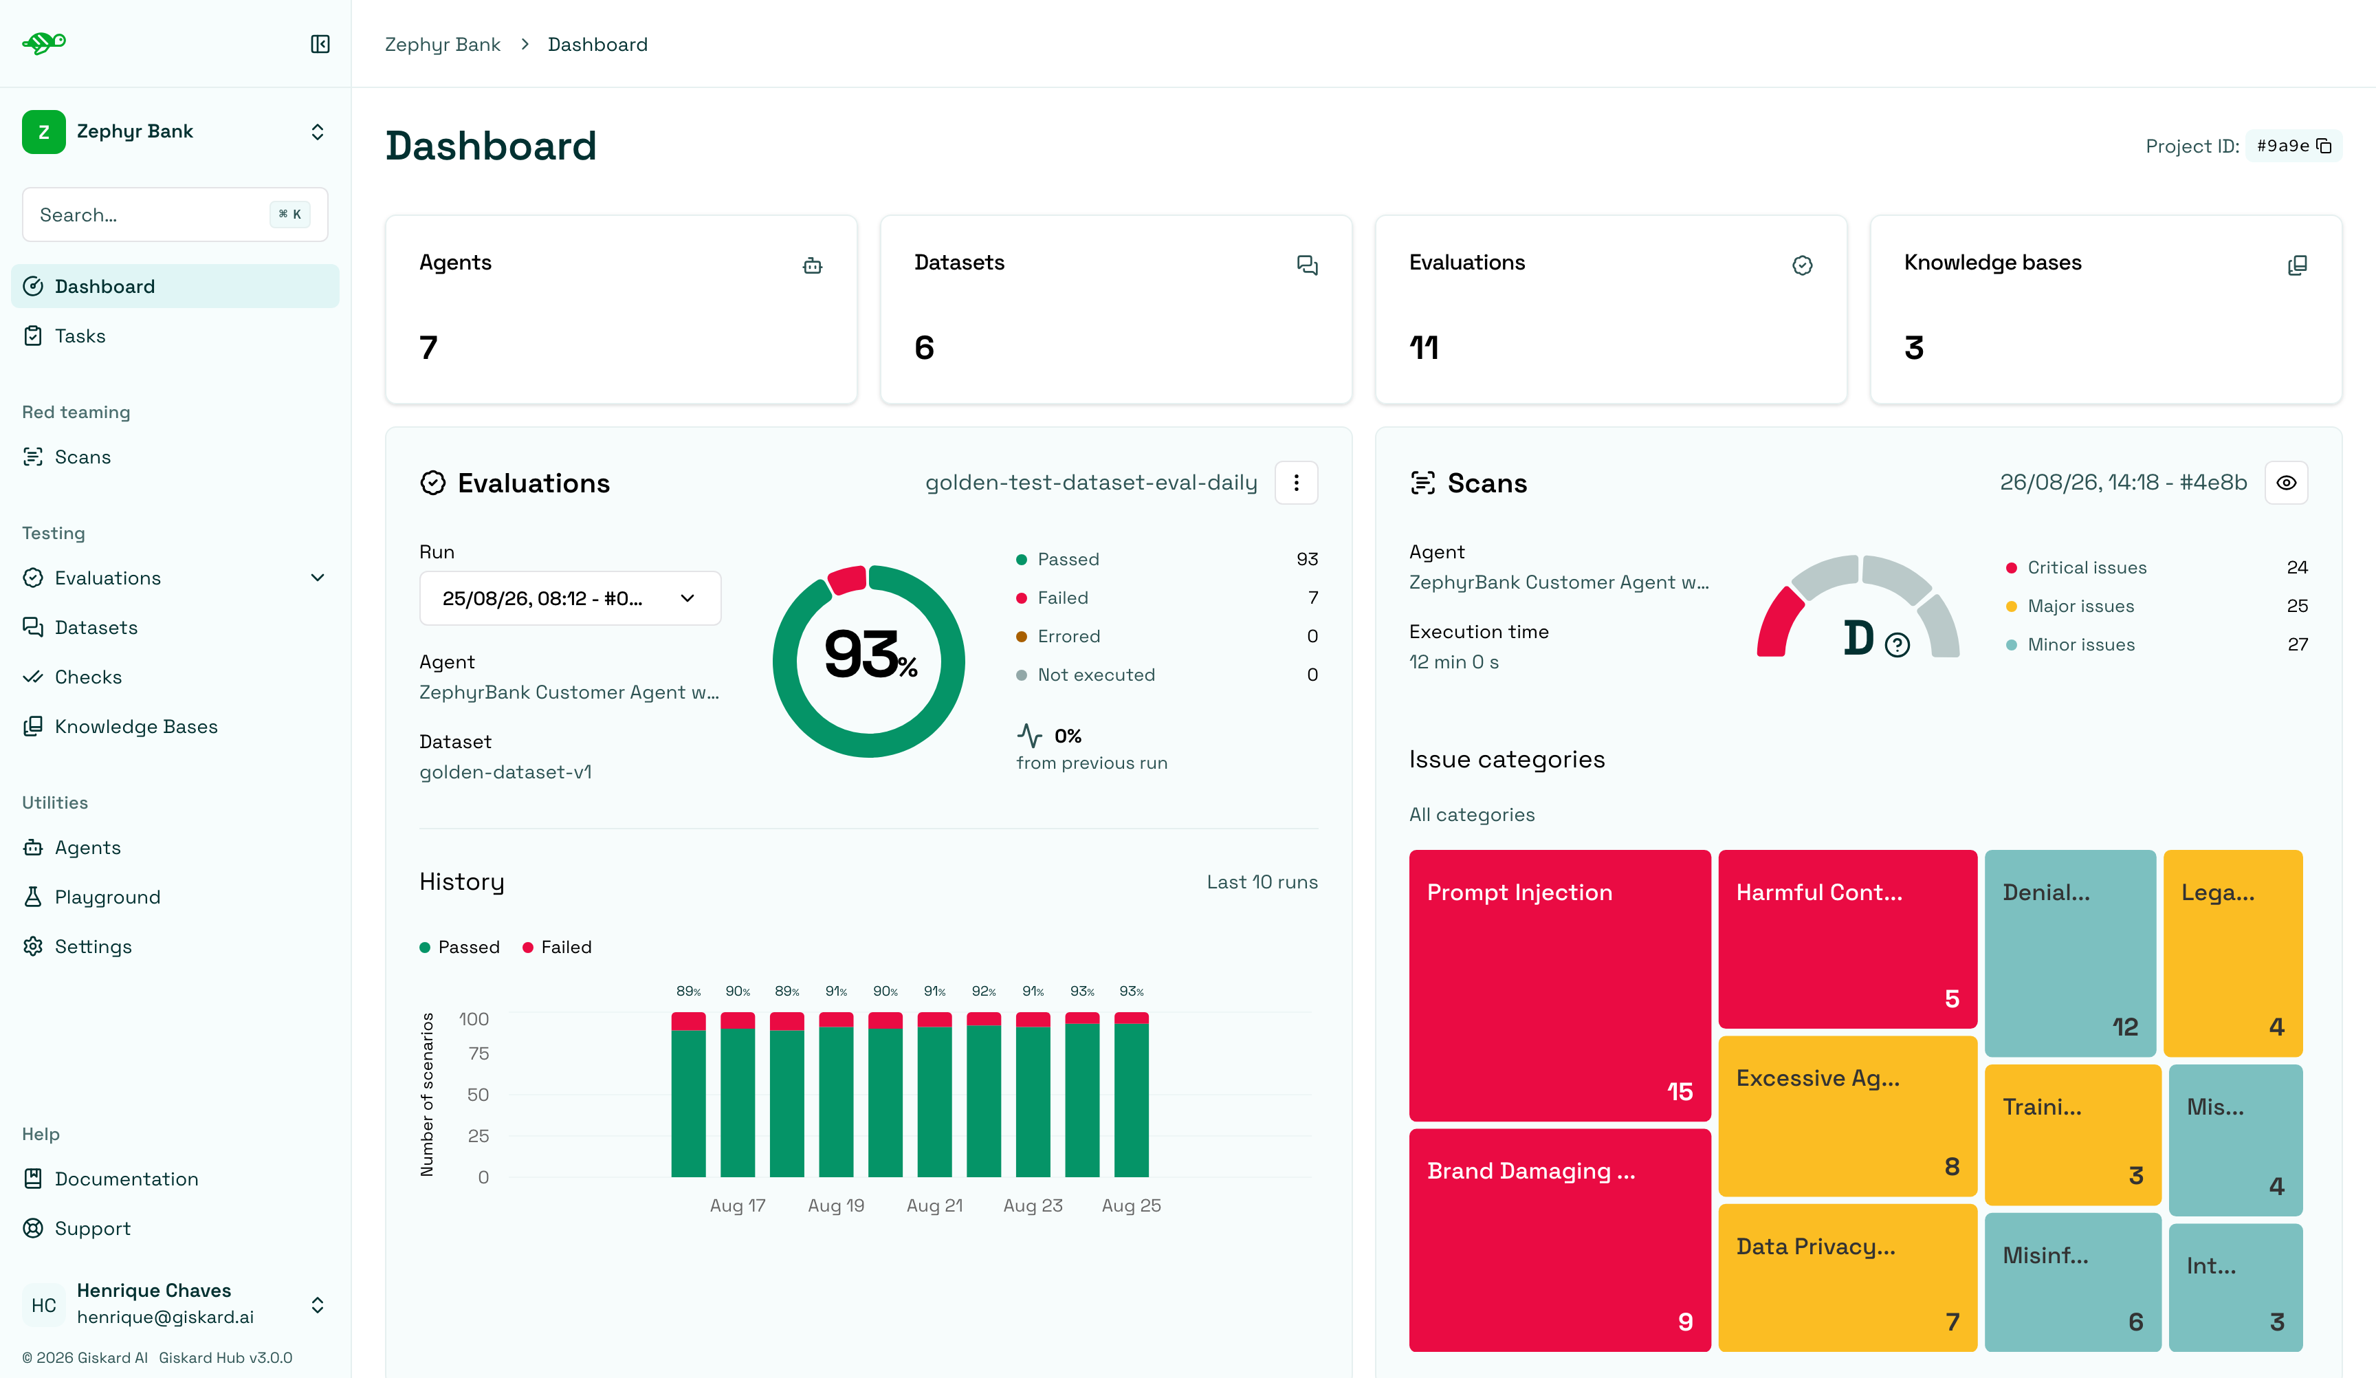
Task: Open Datasets in the sidebar
Action: [175, 627]
